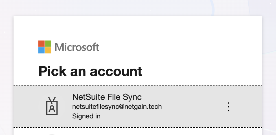Click the red square in Microsoft logo

pos(41,44)
